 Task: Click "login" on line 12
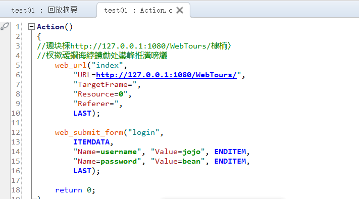(x=143, y=133)
